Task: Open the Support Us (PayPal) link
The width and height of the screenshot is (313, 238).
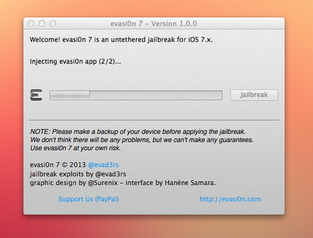Action: [x=88, y=199]
